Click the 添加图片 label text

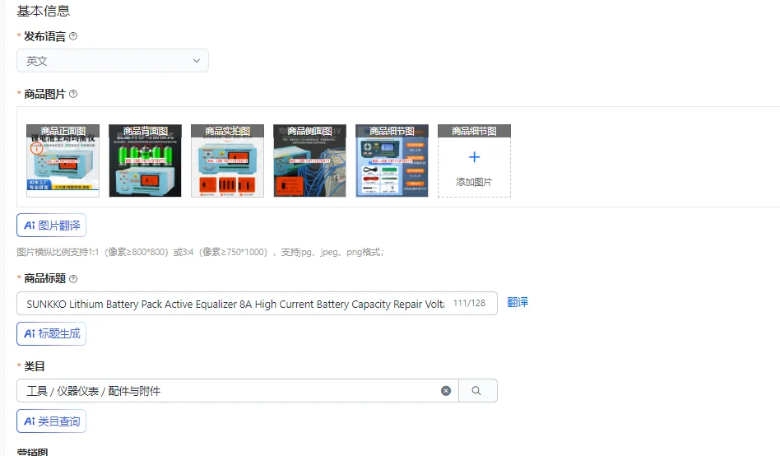[x=474, y=182]
